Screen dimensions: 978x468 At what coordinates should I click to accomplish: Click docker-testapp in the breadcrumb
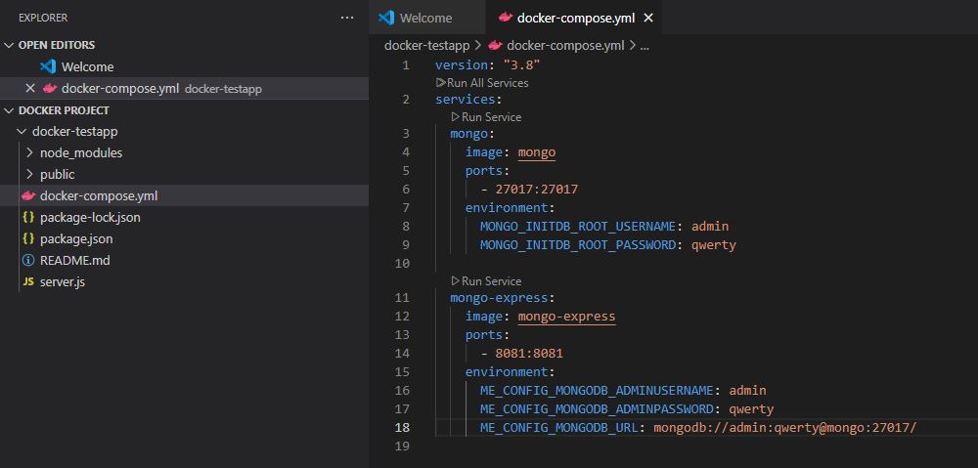(426, 46)
